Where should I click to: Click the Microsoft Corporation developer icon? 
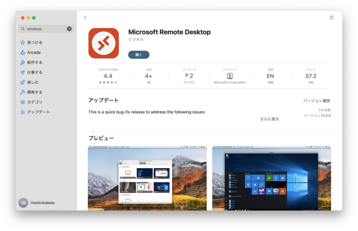coord(230,76)
